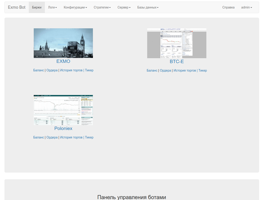Open the Сервер dropdown menu
The width and height of the screenshot is (264, 200).
(x=124, y=7)
